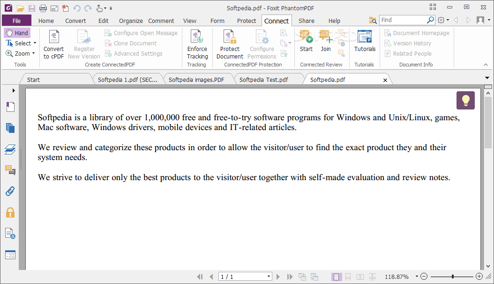Screen dimensions: 494x284
Task: Open the Softpedia Test.pdf document tab
Action: pyautogui.click(x=264, y=80)
